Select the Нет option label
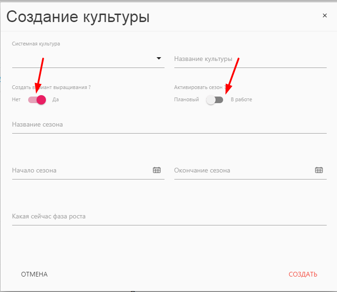Image resolution: width=337 pixels, height=292 pixels. (x=16, y=99)
